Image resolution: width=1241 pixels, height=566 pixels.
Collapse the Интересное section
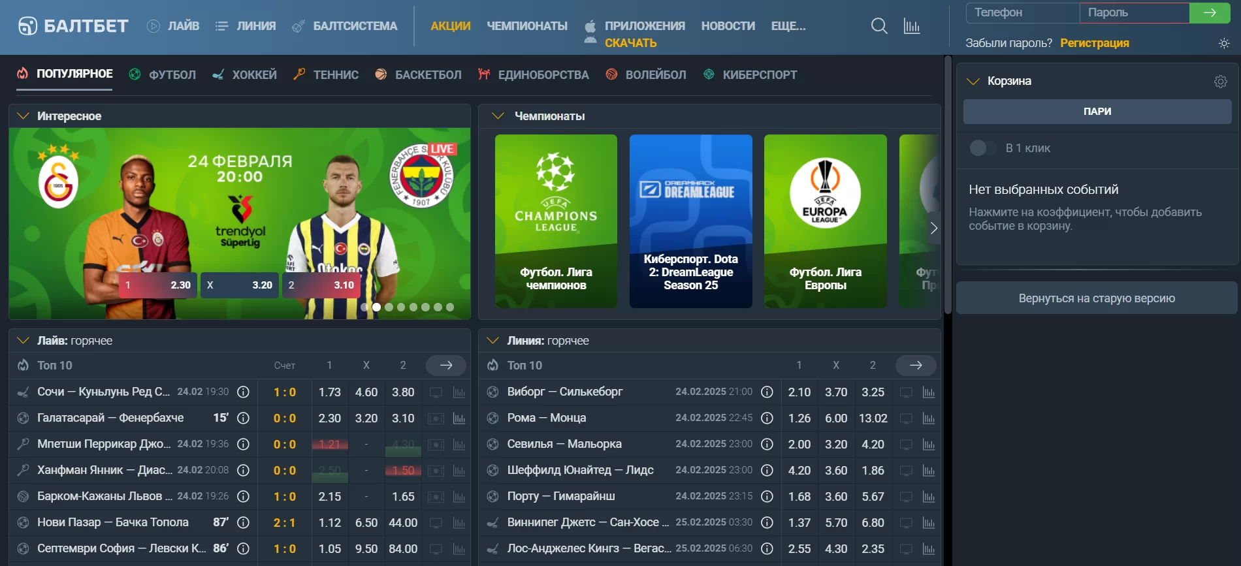[x=24, y=116]
